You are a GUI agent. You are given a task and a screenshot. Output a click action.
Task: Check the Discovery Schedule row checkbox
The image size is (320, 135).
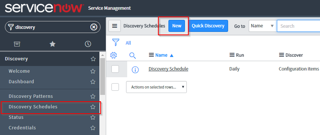click(115, 69)
